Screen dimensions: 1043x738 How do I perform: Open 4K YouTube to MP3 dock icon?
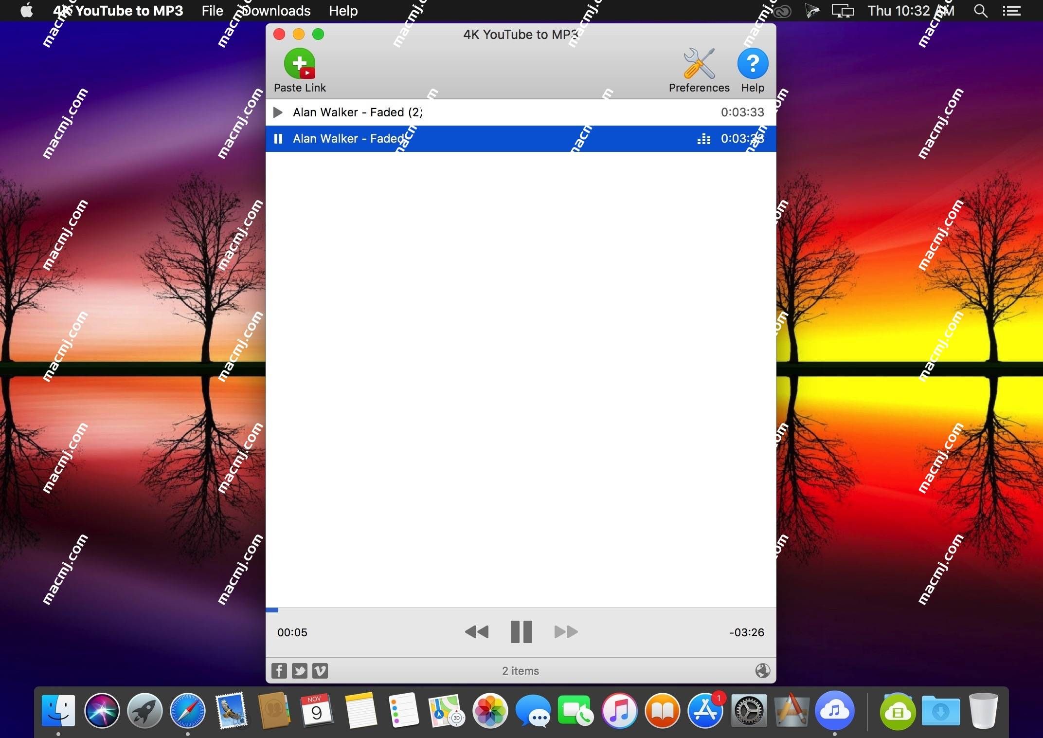click(x=835, y=711)
